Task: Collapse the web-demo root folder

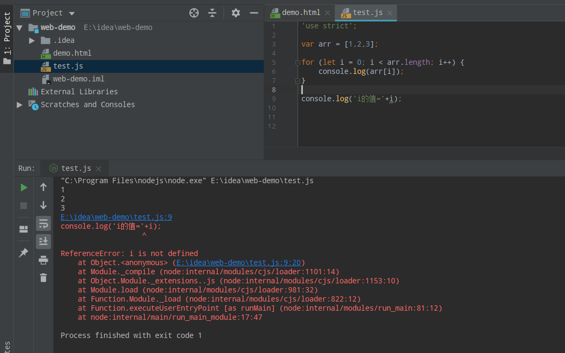Action: 19,28
